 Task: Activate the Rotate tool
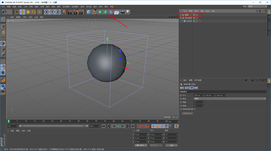point(34,12)
